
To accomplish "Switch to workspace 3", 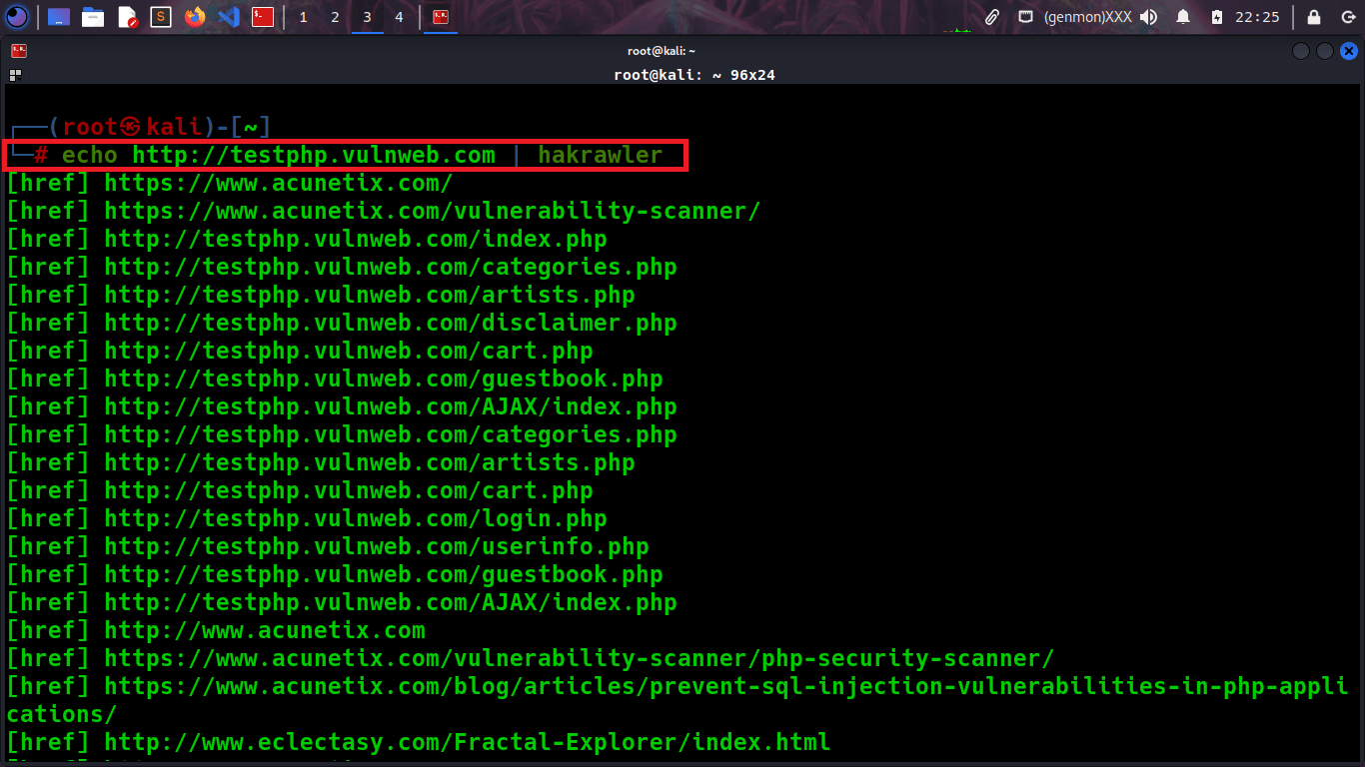I will tap(367, 17).
